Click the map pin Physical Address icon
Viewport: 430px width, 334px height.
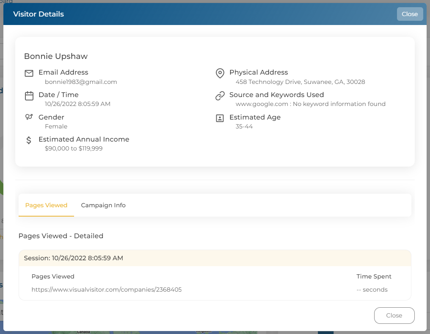click(220, 73)
